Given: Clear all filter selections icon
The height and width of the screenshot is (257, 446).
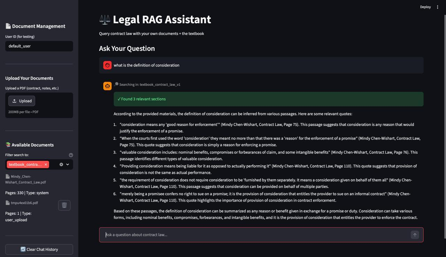Looking at the screenshot, I should click(61, 164).
